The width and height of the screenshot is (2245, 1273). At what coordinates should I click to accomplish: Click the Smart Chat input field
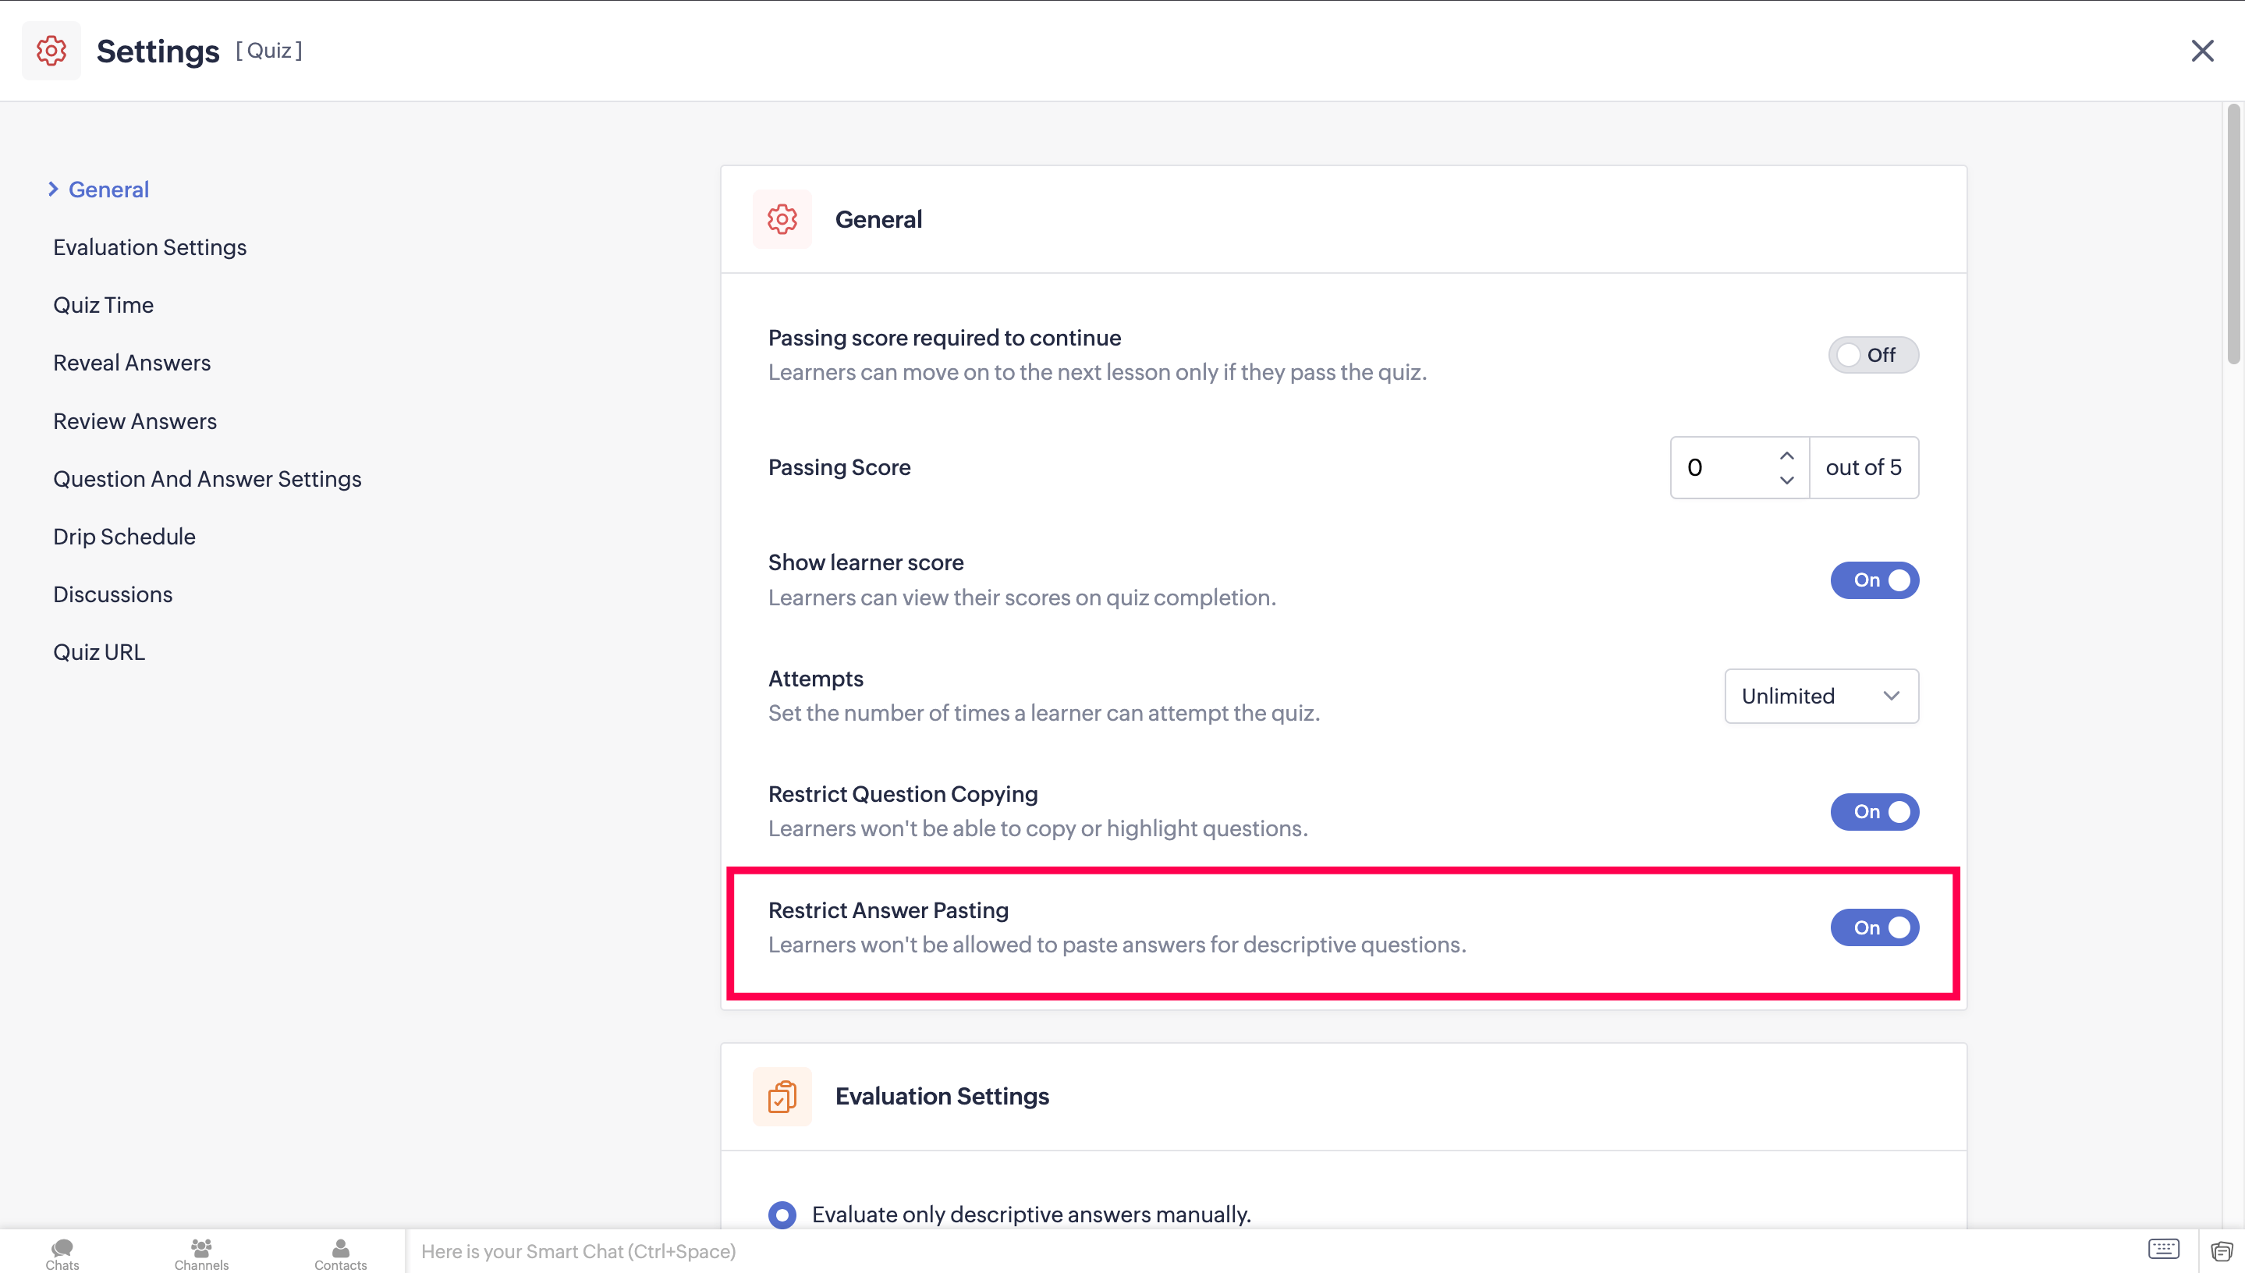(x=1224, y=1251)
